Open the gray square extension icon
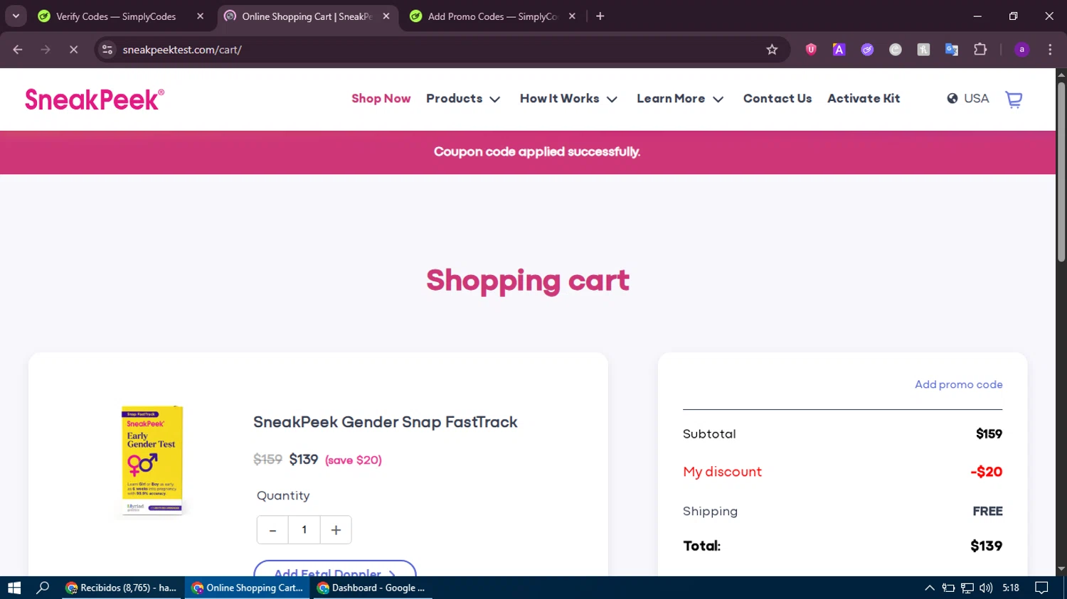Screen dimensions: 1067x599 pos(923,50)
